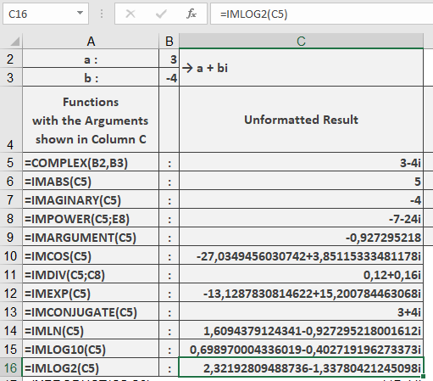Image resolution: width=433 pixels, height=381 pixels.
Task: Click the Cancel X icon in formula bar
Action: click(x=130, y=14)
